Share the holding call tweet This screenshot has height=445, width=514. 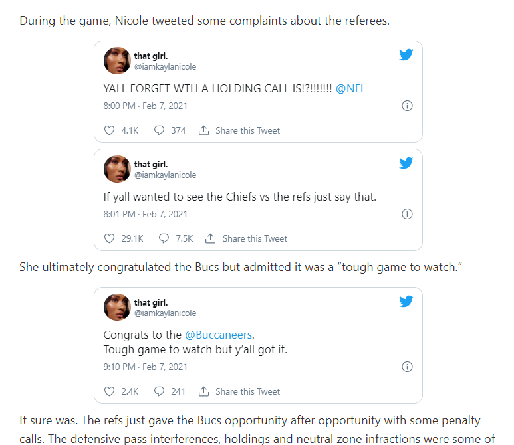pos(240,130)
